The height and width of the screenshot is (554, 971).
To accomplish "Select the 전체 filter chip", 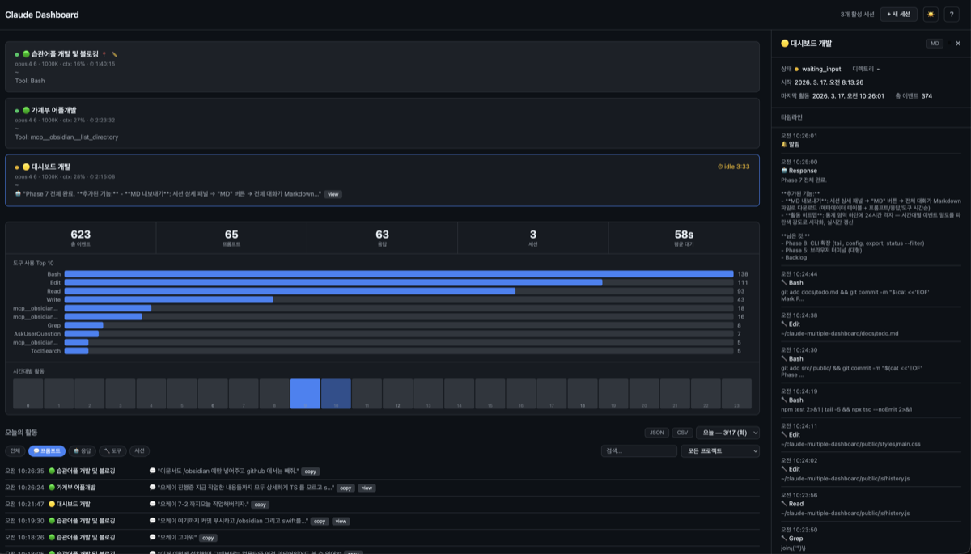I will tap(15, 451).
